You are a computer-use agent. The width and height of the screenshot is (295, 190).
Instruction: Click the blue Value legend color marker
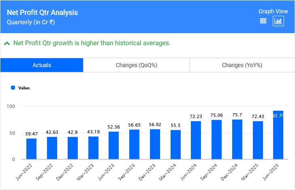[x=13, y=88]
